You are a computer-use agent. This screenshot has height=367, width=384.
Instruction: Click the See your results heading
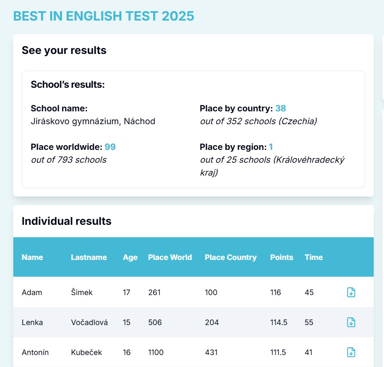pyautogui.click(x=64, y=50)
